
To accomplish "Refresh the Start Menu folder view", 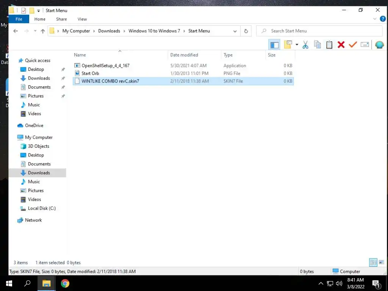I will [246, 31].
